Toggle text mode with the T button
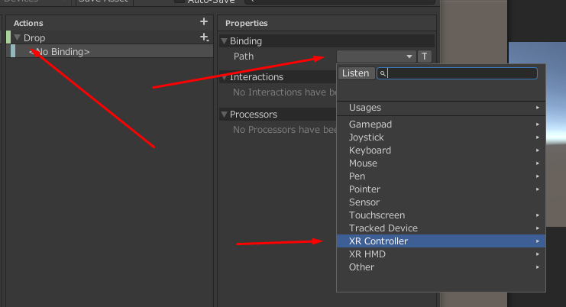This screenshot has width=566, height=307. tap(425, 57)
